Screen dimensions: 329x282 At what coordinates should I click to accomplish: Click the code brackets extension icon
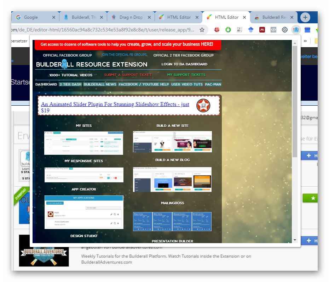point(273,30)
